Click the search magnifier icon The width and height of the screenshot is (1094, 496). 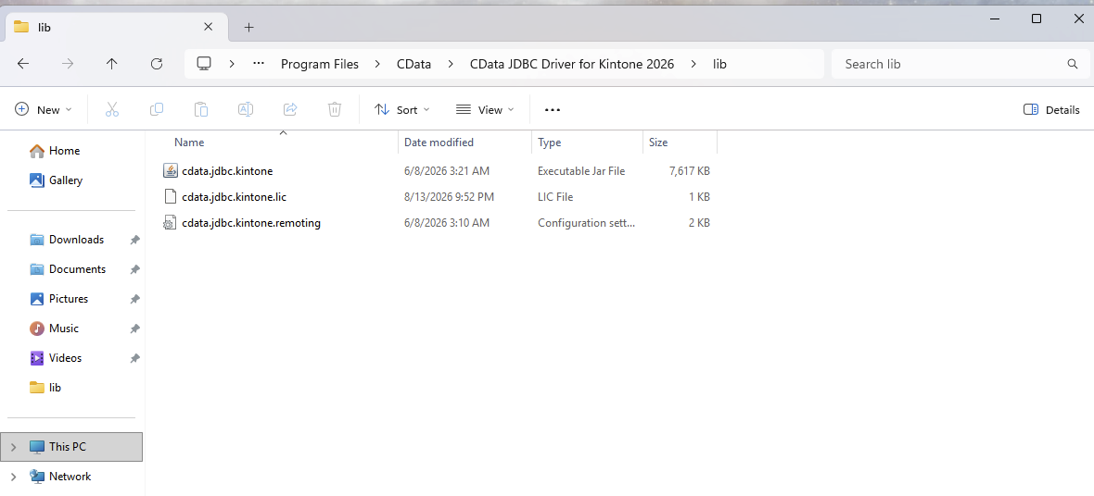[x=1073, y=64]
